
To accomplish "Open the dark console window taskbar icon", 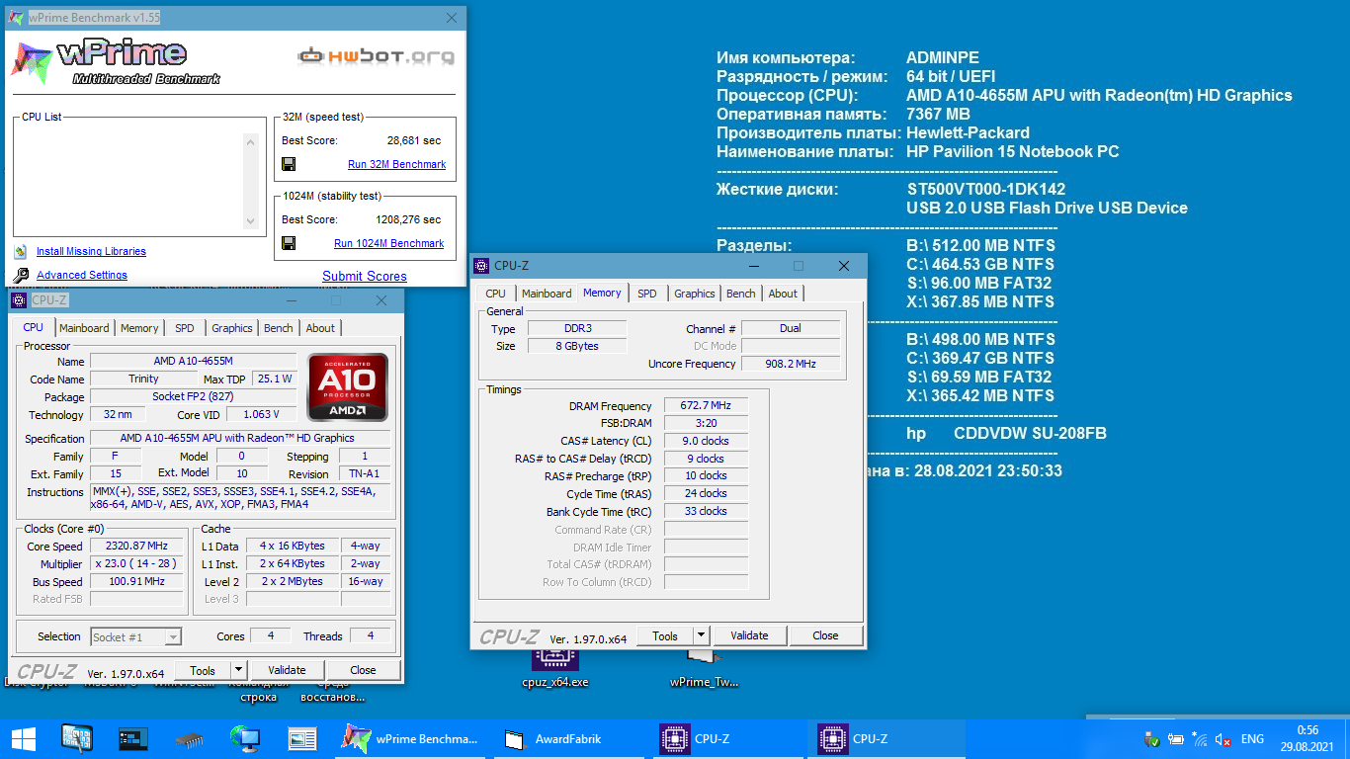I will coord(132,738).
